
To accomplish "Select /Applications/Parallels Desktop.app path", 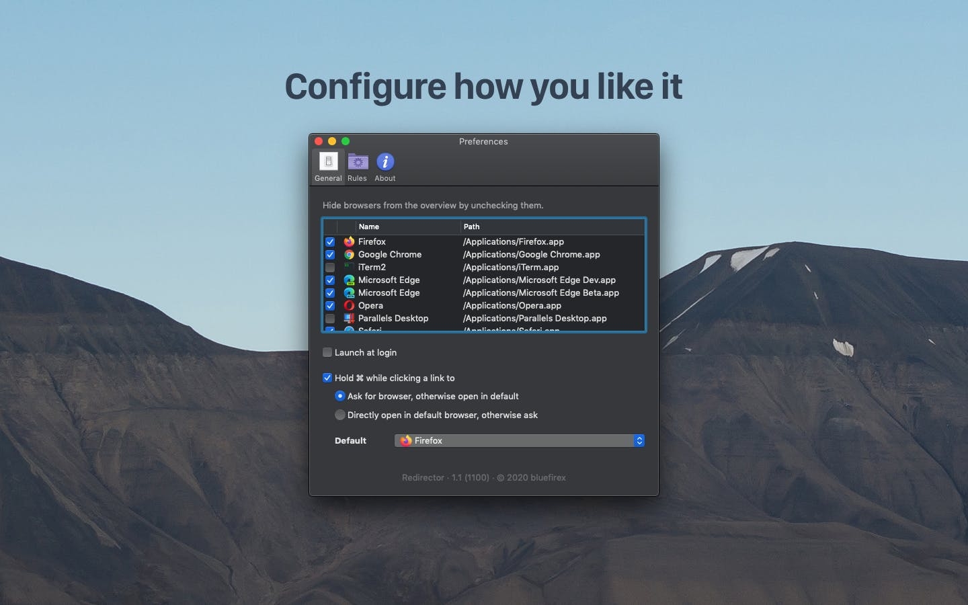I will coord(535,318).
